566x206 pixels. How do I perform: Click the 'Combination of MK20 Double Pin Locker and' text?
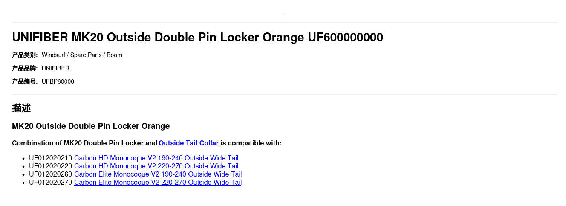[85, 143]
